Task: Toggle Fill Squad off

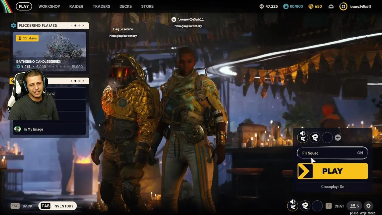Action: coord(332,153)
